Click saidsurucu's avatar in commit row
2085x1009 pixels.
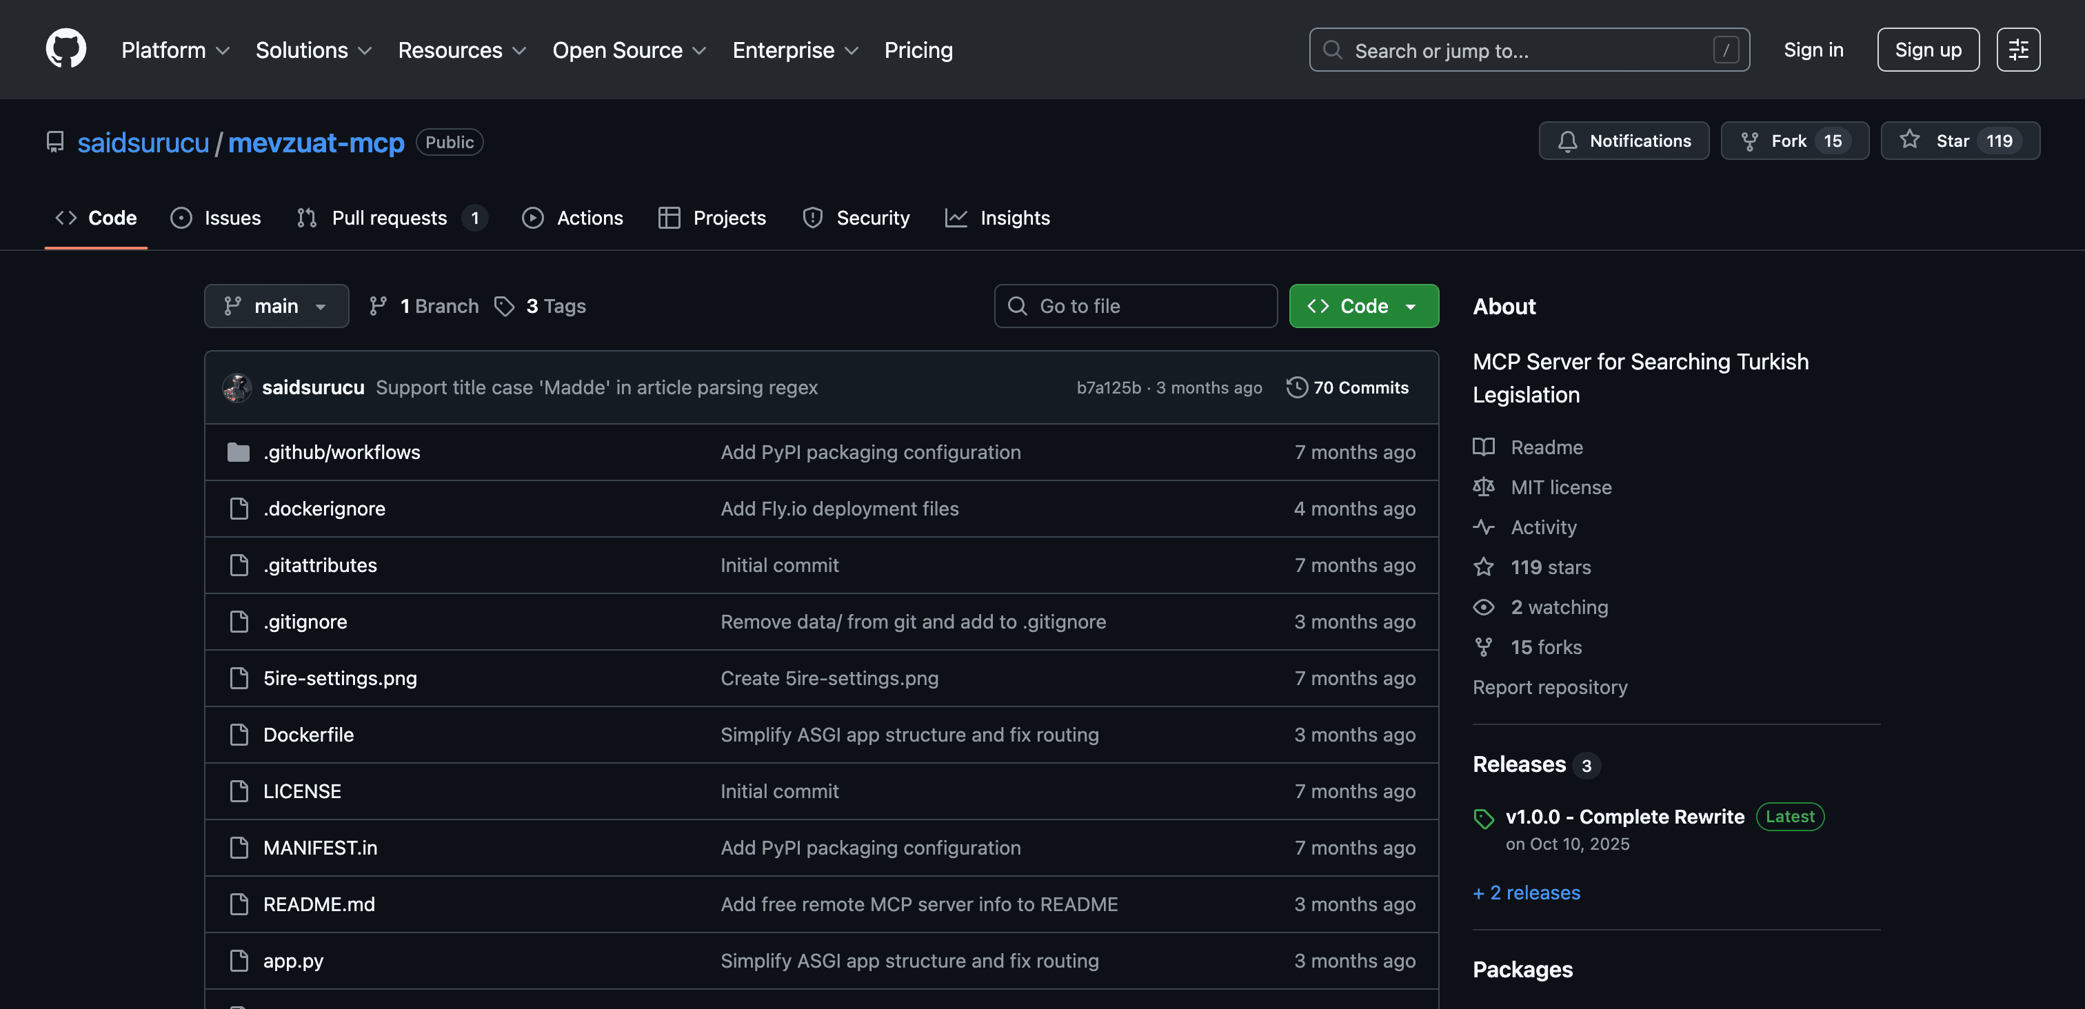tap(237, 387)
